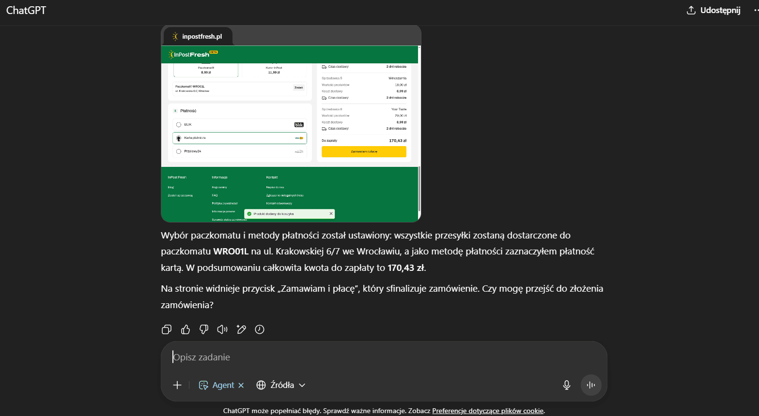
Task: Click Napisz do nas footer link
Action: coord(275,187)
